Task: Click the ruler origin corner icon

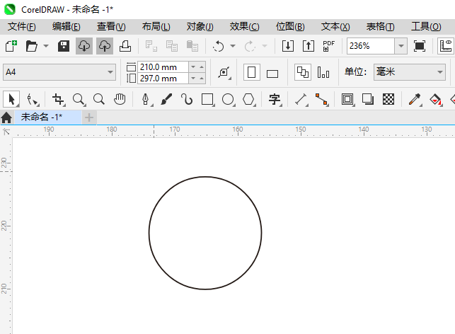Action: [6, 132]
